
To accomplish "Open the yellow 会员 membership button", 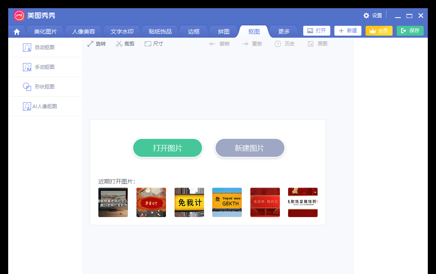I will pos(379,30).
